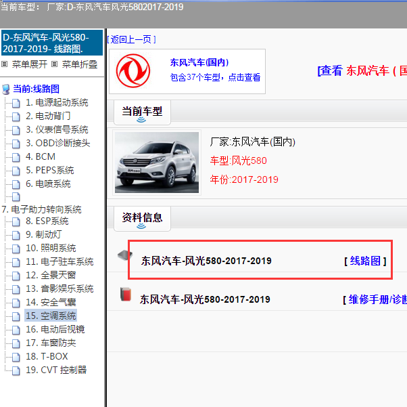
Task: Select tree item 5. PEPS系统
Action: pyautogui.click(x=50, y=171)
